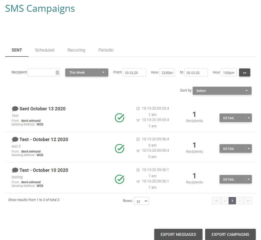Screen dimensions: 261x240
Task: Click campaign title Test - October 10 2020
Action: pyautogui.click(x=44, y=170)
